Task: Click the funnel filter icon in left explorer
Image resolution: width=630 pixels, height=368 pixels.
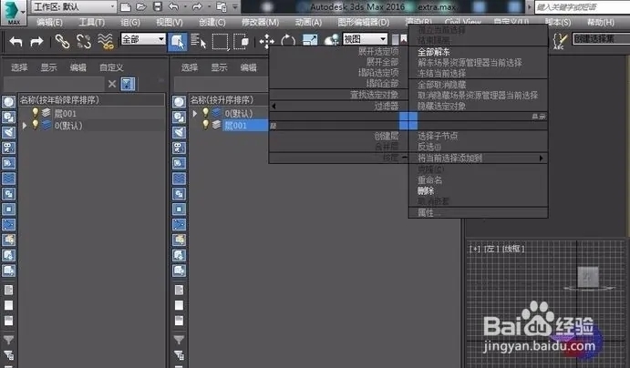Action: pos(8,340)
